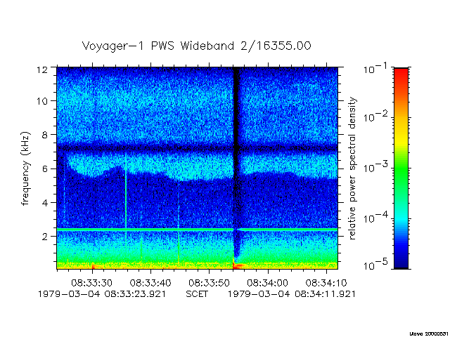Select the 12 frequency tick label
The width and height of the screenshot is (450, 337).
coord(42,70)
